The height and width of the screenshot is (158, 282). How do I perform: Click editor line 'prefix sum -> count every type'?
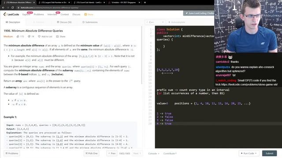(193, 90)
